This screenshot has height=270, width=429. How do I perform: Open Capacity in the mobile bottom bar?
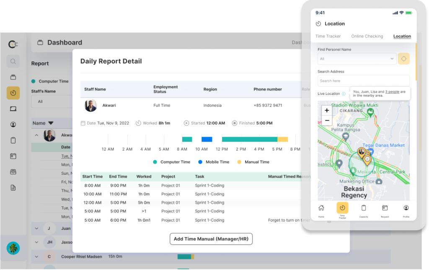[x=363, y=208]
